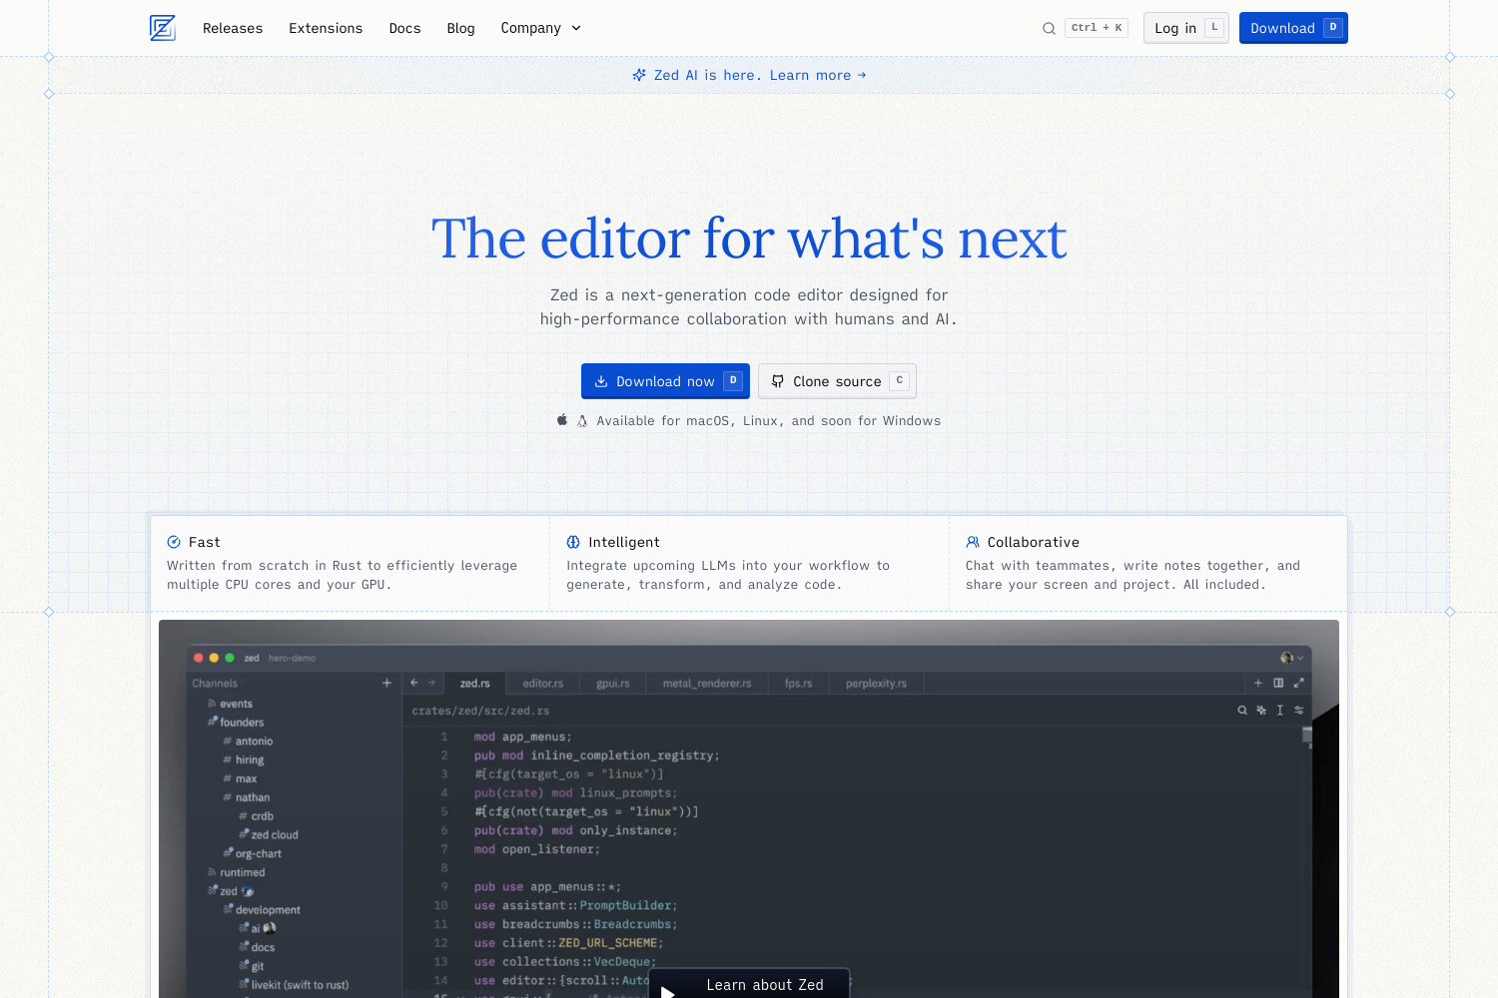Click the Download button in the header
The image size is (1498, 998).
tap(1293, 28)
